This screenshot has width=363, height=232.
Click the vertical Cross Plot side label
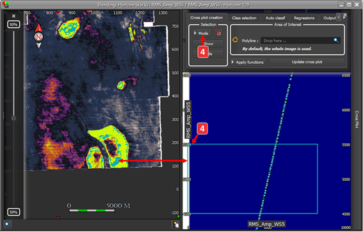point(357,120)
